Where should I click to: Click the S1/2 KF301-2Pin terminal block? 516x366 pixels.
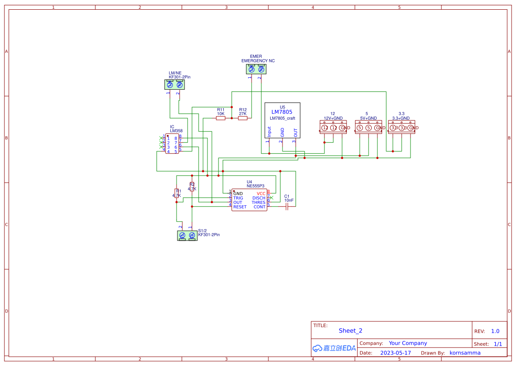point(187,236)
